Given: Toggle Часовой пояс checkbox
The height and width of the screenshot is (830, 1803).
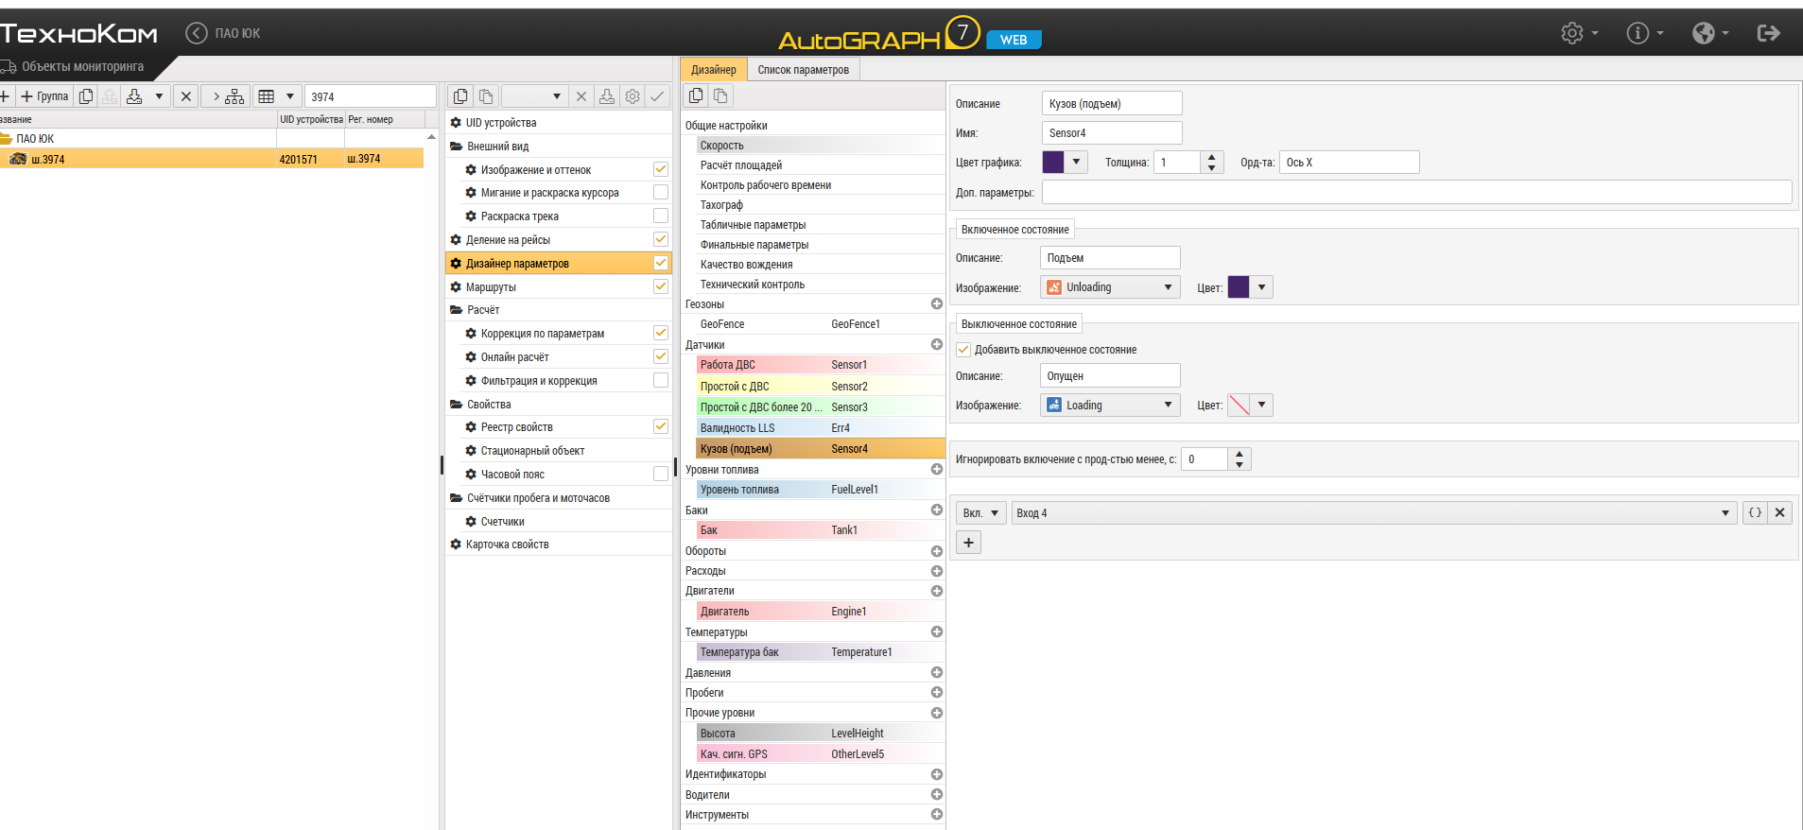Looking at the screenshot, I should pyautogui.click(x=661, y=474).
